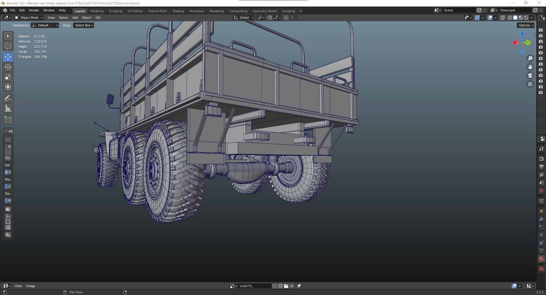Switch to the Modeling workspace tab
This screenshot has width=546, height=295.
97,11
